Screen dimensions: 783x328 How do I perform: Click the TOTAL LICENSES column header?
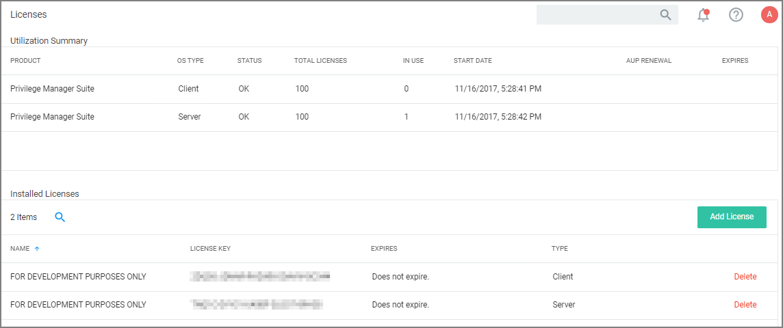320,61
